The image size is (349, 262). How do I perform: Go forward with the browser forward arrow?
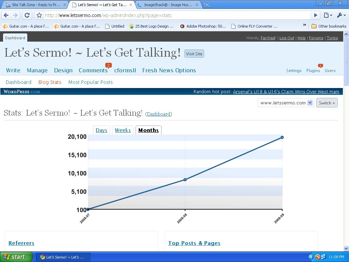click(x=15, y=15)
